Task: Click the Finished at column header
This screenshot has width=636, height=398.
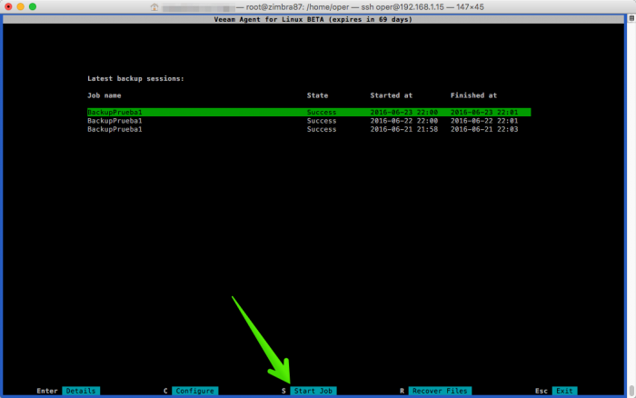Action: 473,95
